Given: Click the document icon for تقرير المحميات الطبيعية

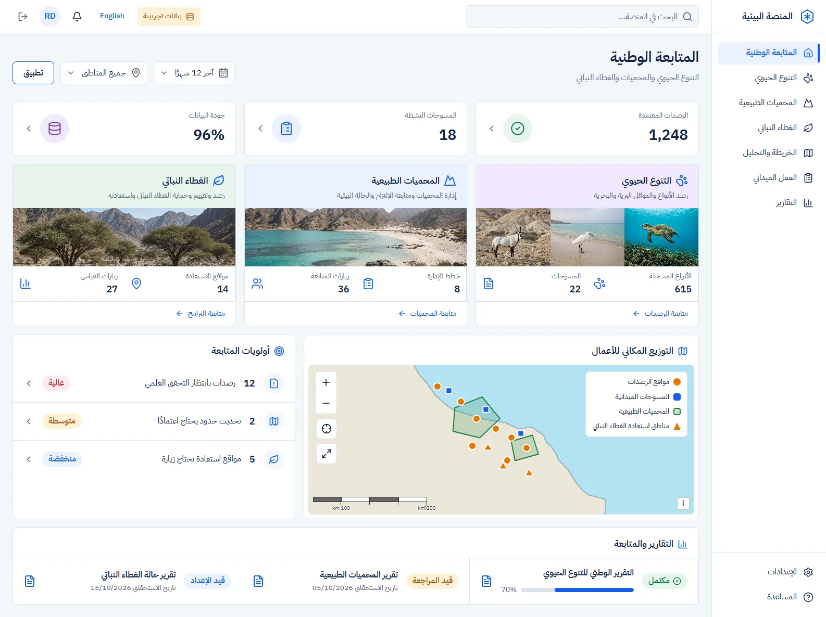Looking at the screenshot, I should tap(258, 581).
